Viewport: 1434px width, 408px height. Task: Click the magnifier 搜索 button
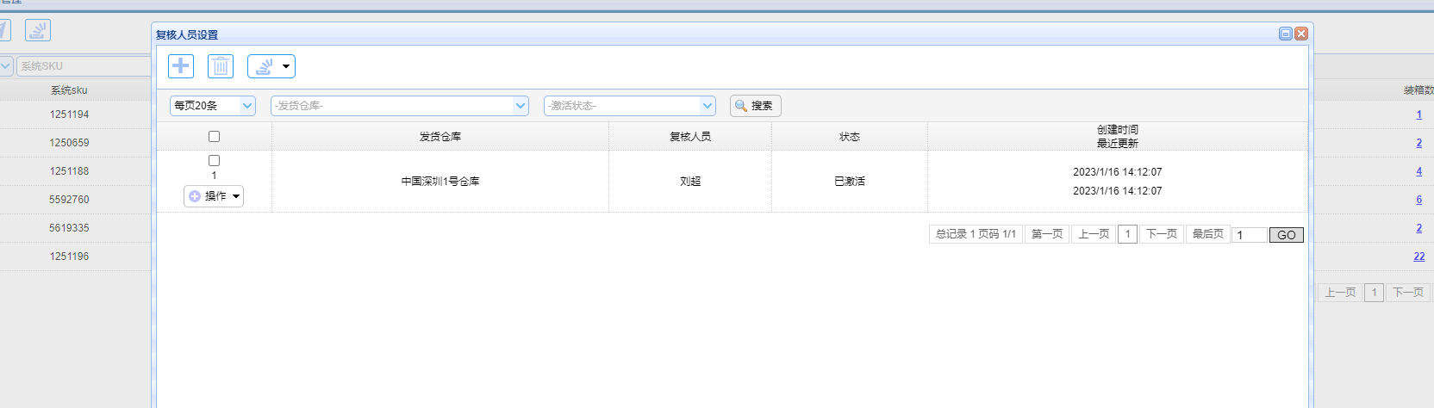coord(755,106)
